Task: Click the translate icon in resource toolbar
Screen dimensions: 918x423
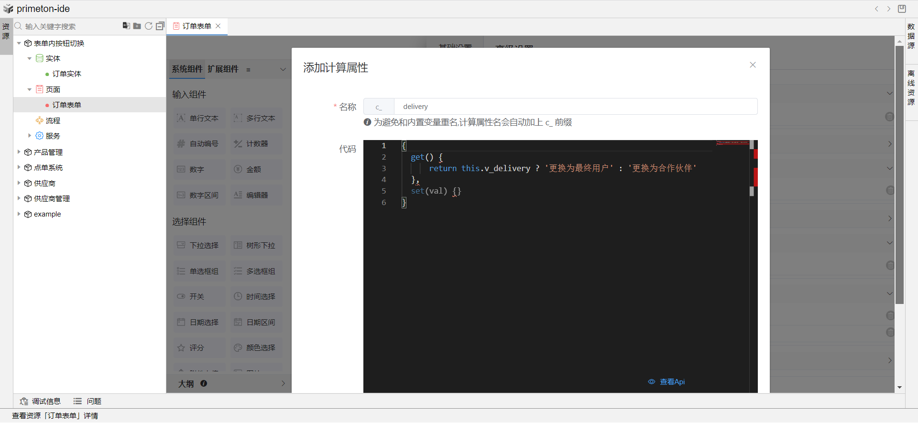Action: 126,26
